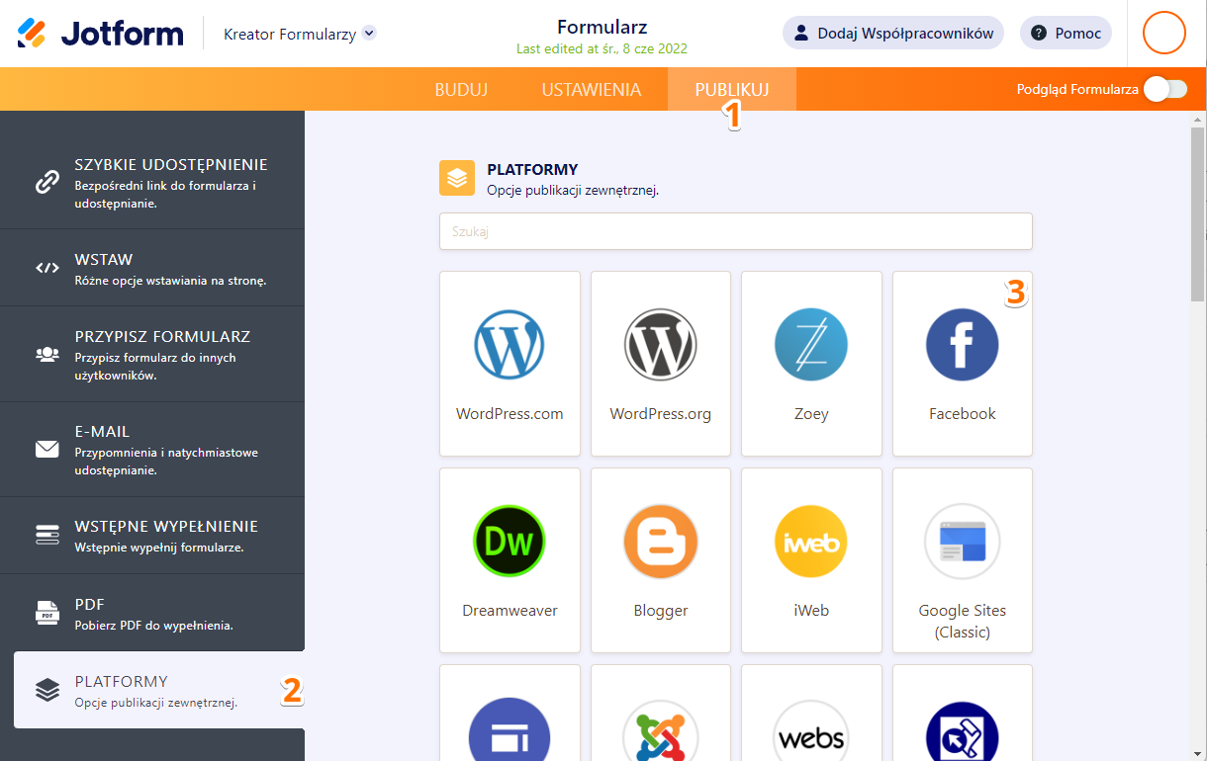Select the Platformy sidebar section
The height and width of the screenshot is (761, 1207).
tap(159, 690)
